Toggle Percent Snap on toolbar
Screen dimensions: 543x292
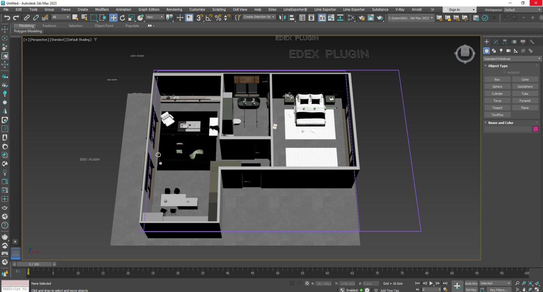click(218, 18)
